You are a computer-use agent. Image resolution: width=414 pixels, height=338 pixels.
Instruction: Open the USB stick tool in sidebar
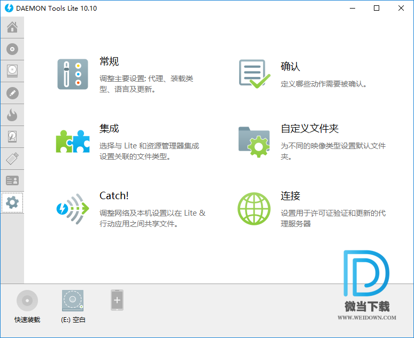[x=12, y=159]
